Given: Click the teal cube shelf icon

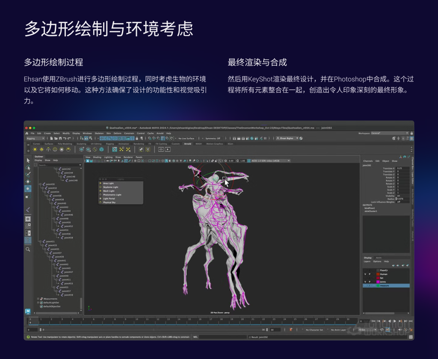Looking at the screenshot, I should point(102,149).
